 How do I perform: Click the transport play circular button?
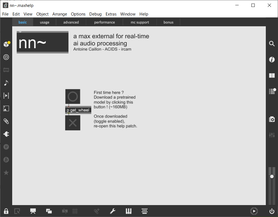coord(254,211)
